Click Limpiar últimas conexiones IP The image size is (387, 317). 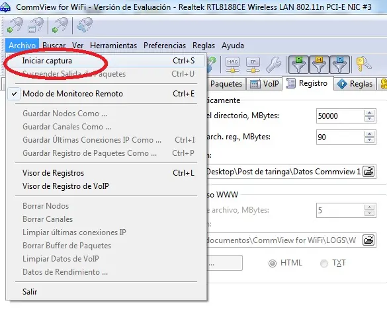pyautogui.click(x=106, y=232)
